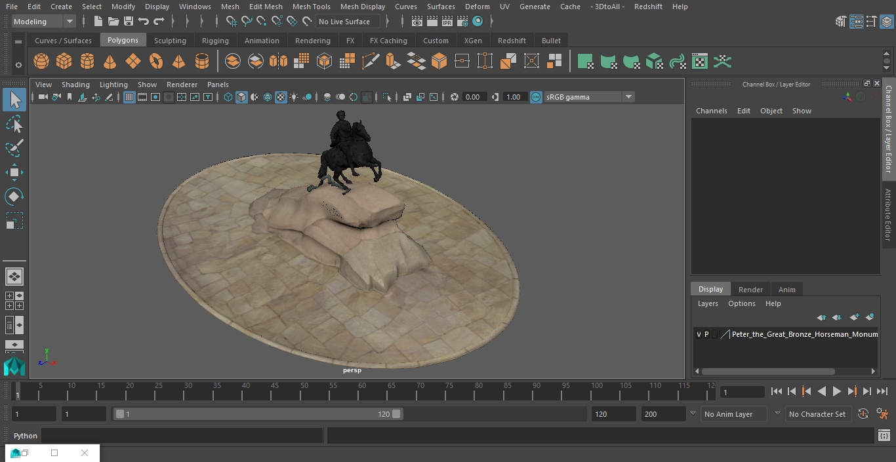Click the Python command language label
Screen dimensions: 896x462
[26, 436]
